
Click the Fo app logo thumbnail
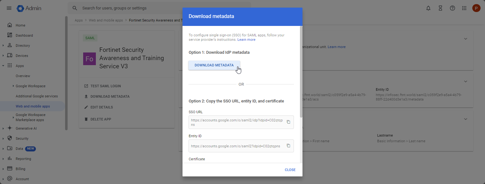(89, 59)
